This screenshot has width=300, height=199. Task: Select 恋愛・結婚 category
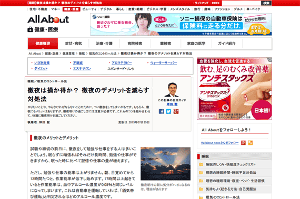coord(135,9)
